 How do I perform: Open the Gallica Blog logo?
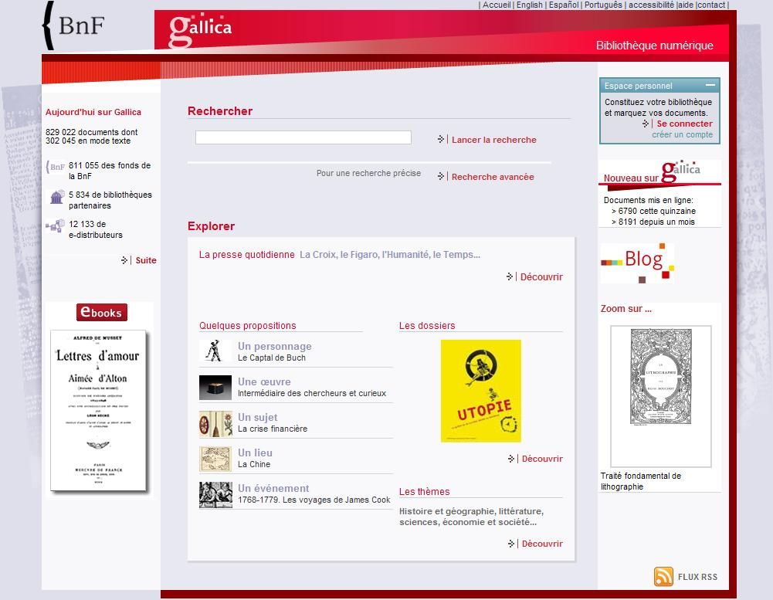click(637, 263)
